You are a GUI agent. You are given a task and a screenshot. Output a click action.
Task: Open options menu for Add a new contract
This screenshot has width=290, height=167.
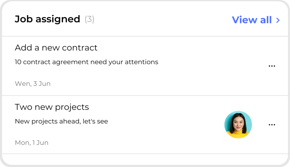pos(272,66)
